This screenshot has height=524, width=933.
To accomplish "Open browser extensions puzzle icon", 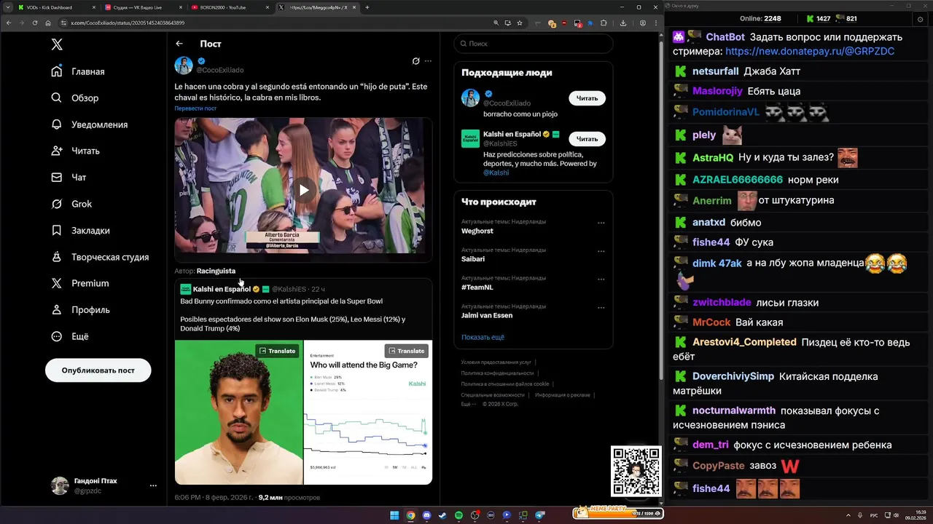I will click(x=604, y=23).
